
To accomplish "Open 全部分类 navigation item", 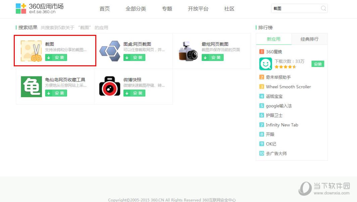I will 136,9.
